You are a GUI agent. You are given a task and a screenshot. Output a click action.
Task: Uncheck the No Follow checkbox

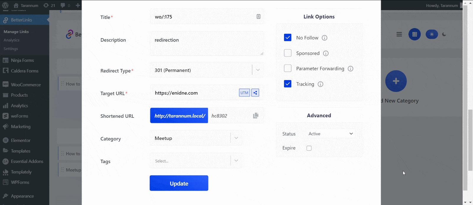pyautogui.click(x=288, y=38)
